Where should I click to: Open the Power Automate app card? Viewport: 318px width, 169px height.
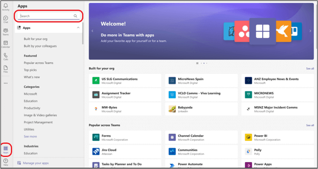click(201, 164)
